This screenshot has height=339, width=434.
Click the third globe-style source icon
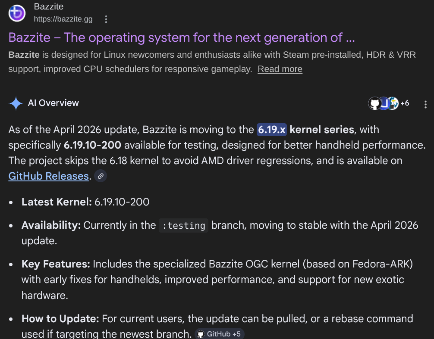pos(393,103)
